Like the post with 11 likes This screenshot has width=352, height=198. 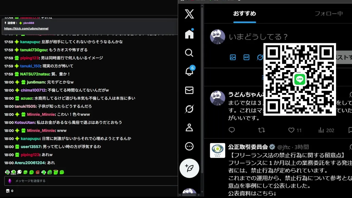tap(295, 130)
